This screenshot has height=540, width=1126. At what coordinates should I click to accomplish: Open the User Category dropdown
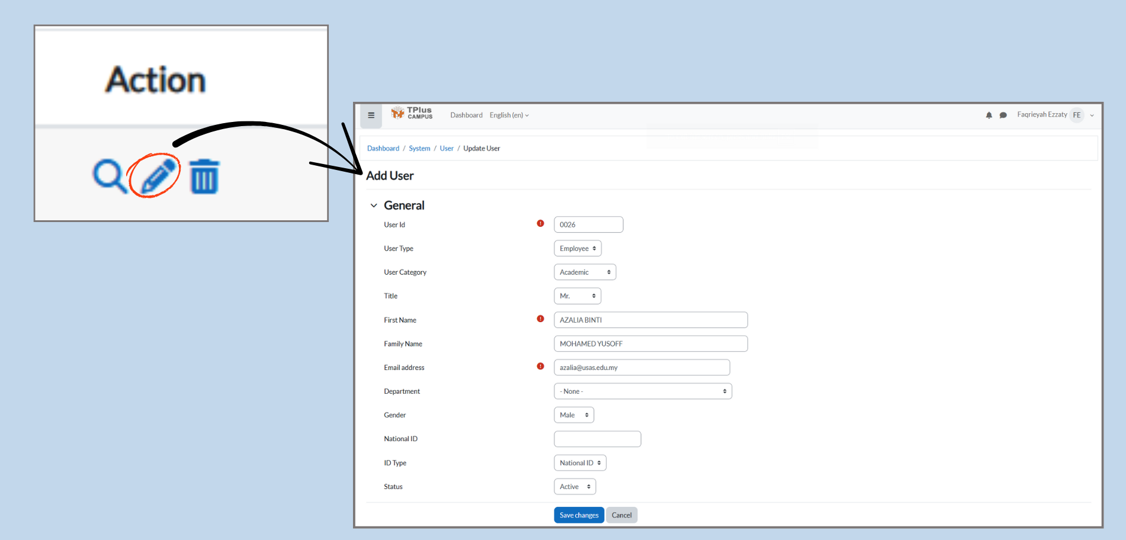click(x=585, y=272)
